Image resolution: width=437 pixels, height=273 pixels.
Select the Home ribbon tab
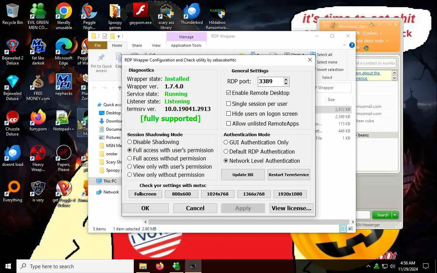[117, 45]
